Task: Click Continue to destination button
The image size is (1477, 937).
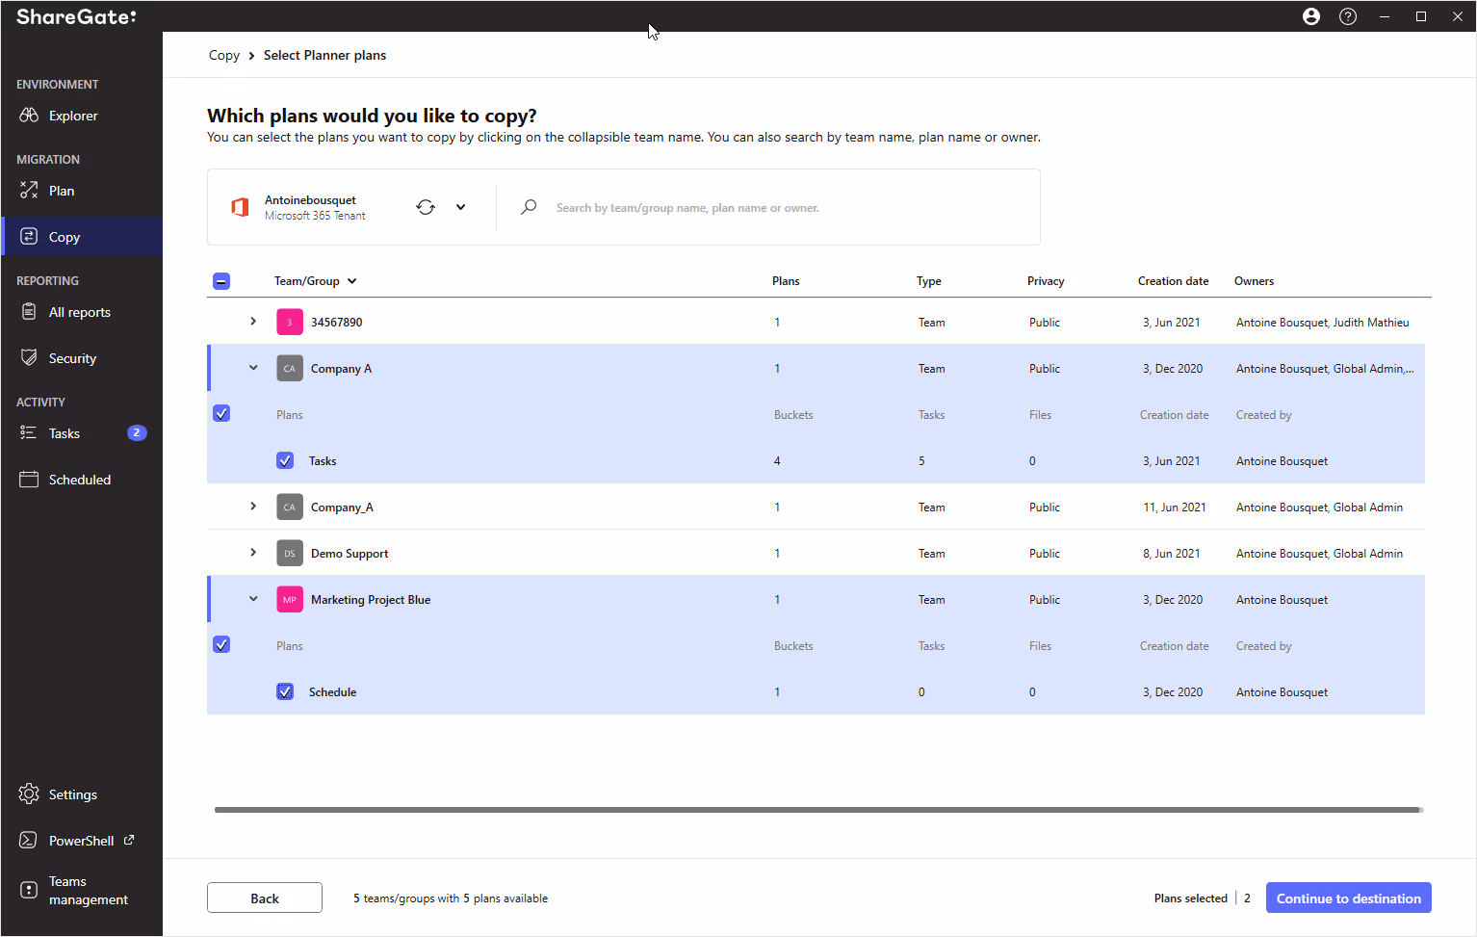Action: (x=1348, y=898)
